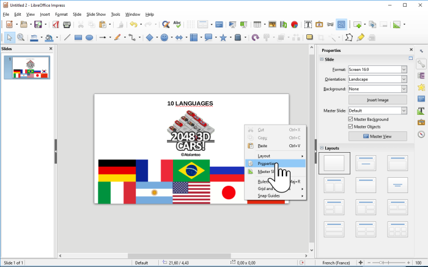Viewport: 428px width, 267px height.
Task: Select the Curve pencil tool
Action: pos(117,38)
